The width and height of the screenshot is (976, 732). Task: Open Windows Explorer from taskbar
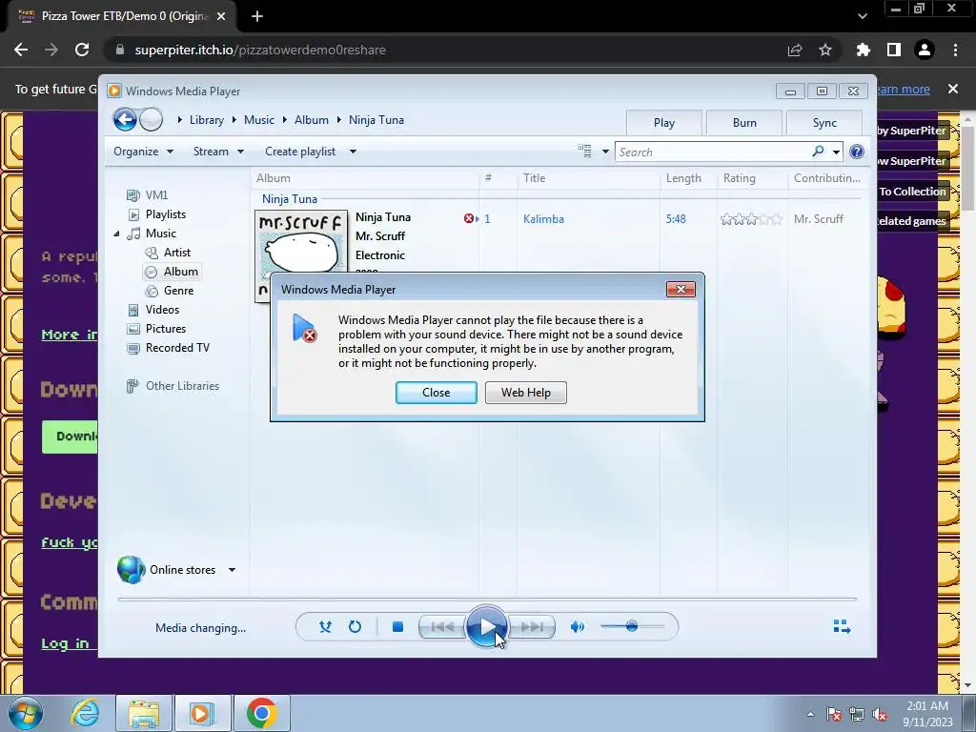point(144,713)
